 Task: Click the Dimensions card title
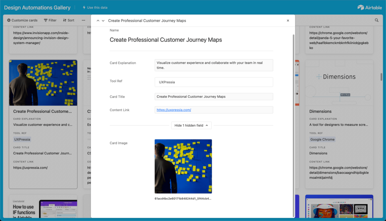(320, 111)
